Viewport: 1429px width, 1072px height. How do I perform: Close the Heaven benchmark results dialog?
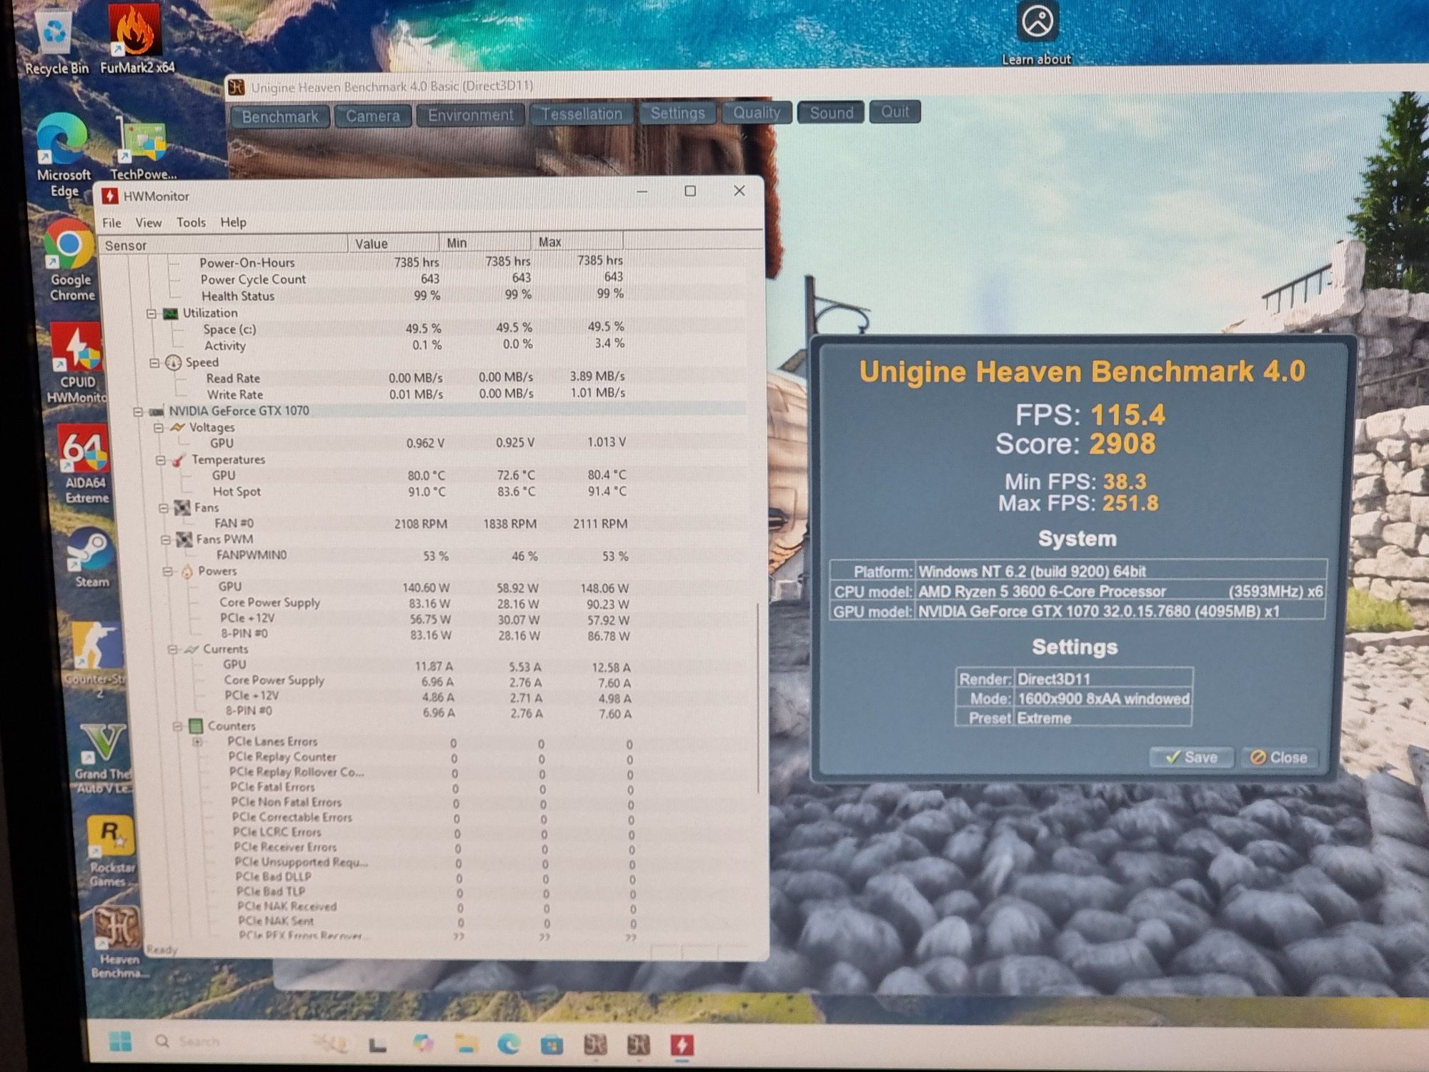click(x=1279, y=758)
